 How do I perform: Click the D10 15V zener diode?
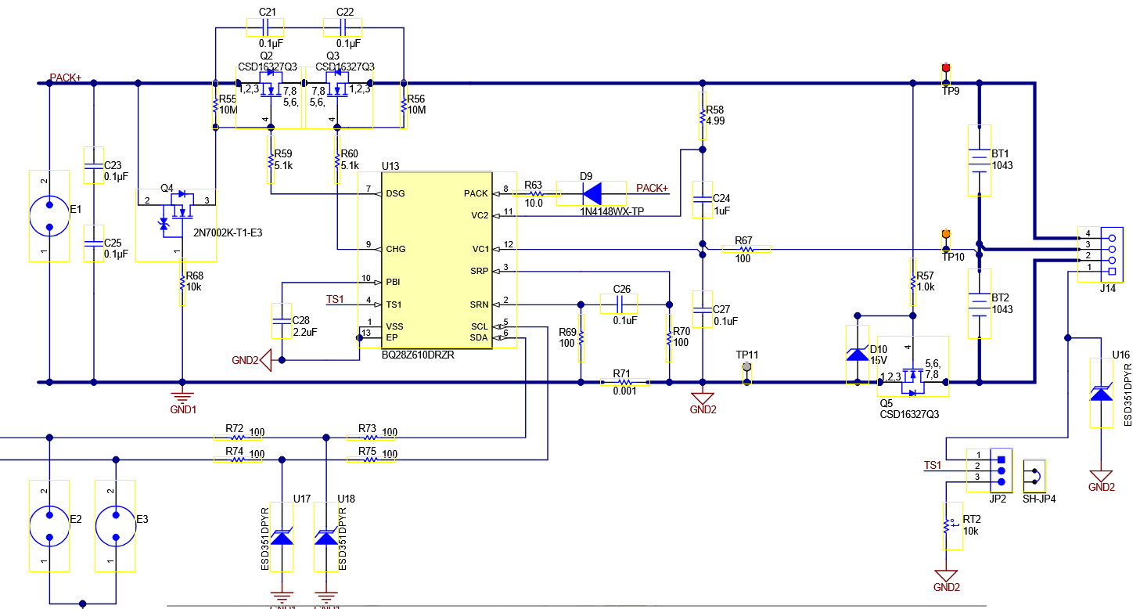tap(858, 354)
